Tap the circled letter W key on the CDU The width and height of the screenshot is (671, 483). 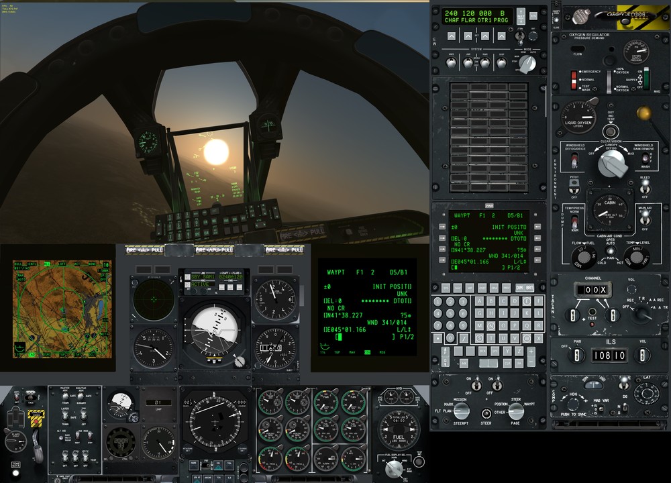pyautogui.click(x=527, y=338)
